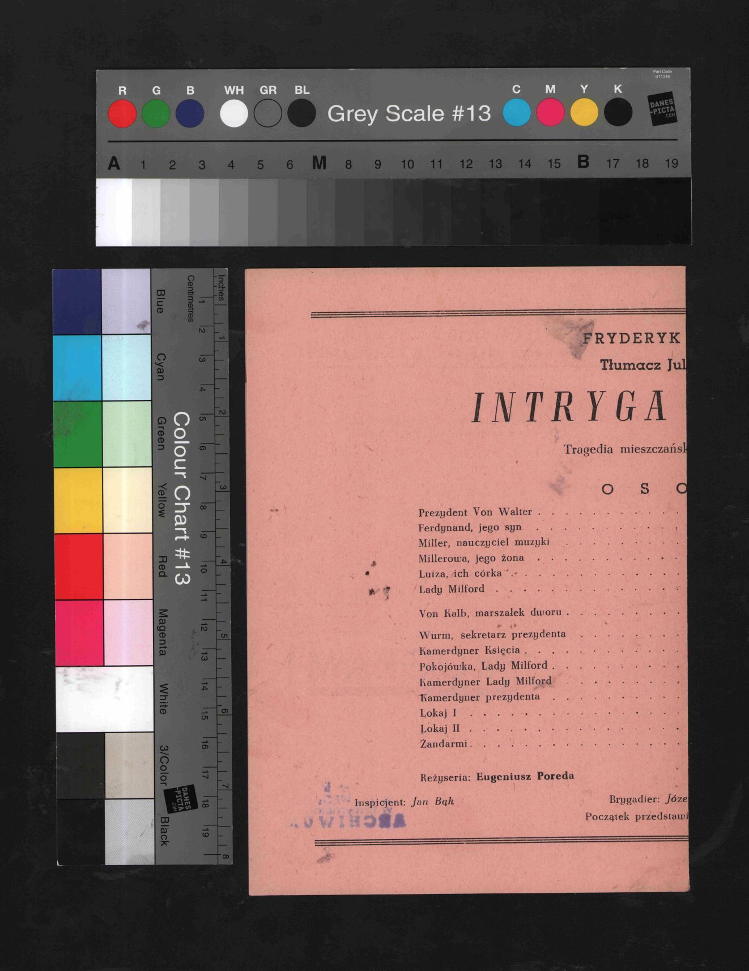Pick the magenta M circle
Screen dimensions: 749x971
(x=550, y=112)
